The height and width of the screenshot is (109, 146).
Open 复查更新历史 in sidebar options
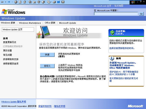click(10, 42)
